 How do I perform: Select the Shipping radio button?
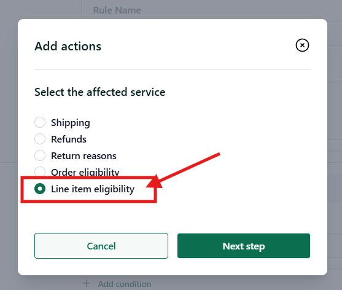pyautogui.click(x=40, y=122)
